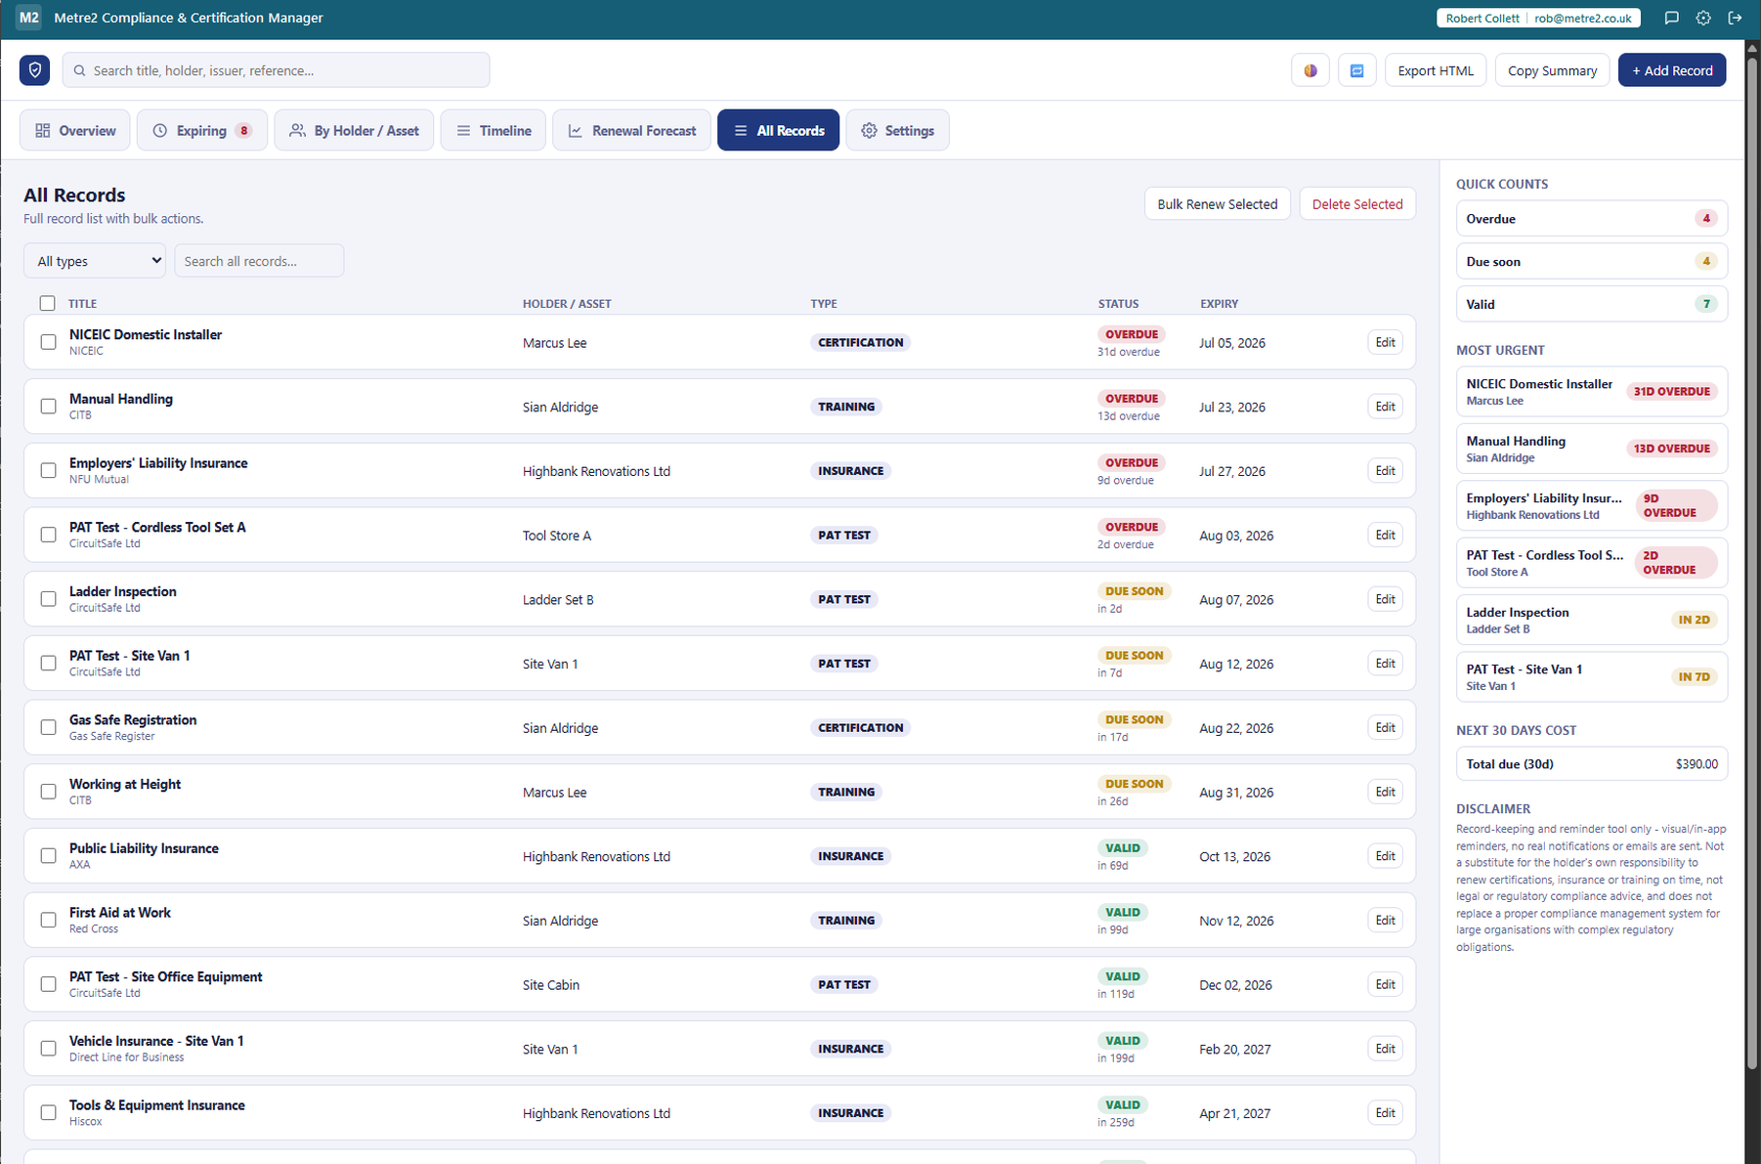Click the 'Aug 22, 2026' expiry date
This screenshot has height=1164, width=1761.
click(x=1236, y=728)
